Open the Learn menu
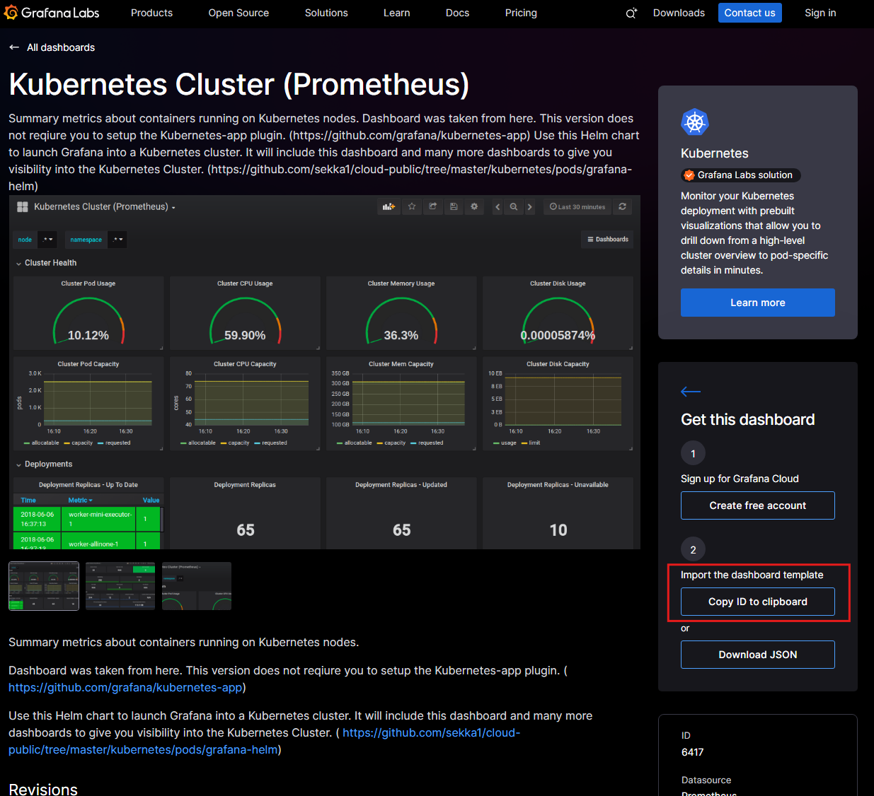Image resolution: width=874 pixels, height=796 pixels. point(396,13)
